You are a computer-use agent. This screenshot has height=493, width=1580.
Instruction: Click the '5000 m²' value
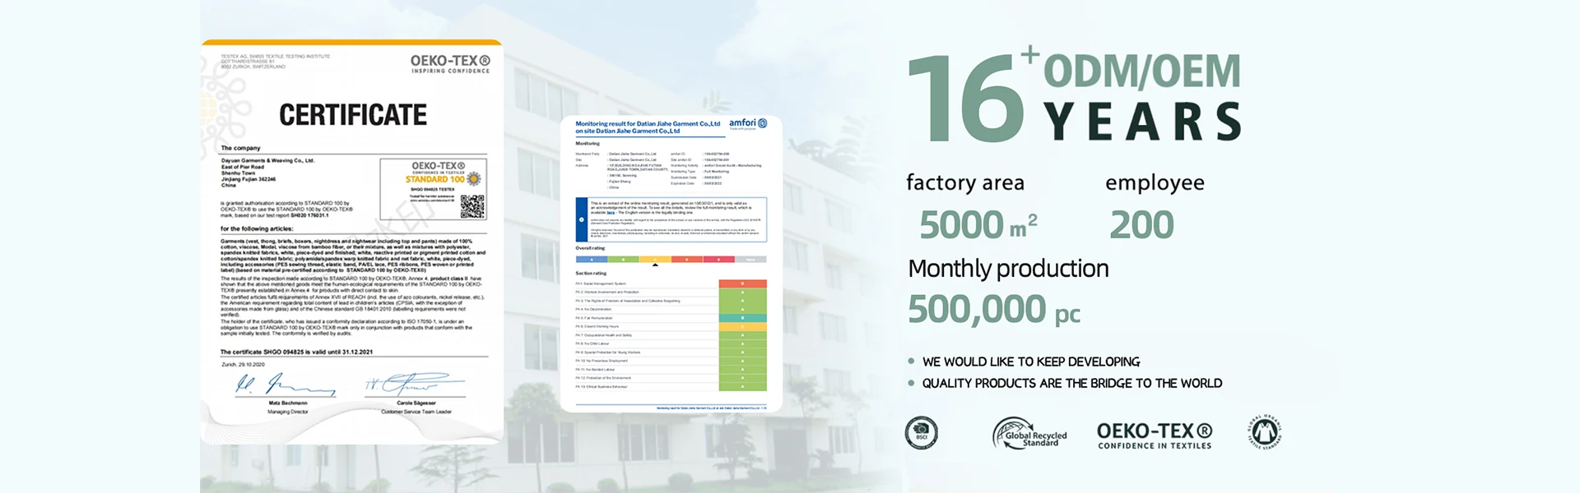coord(978,225)
